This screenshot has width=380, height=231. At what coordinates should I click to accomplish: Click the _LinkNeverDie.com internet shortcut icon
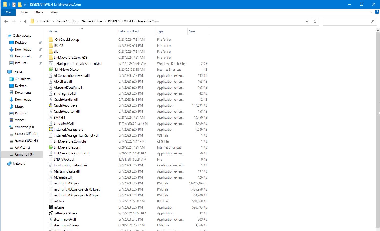tap(51, 70)
